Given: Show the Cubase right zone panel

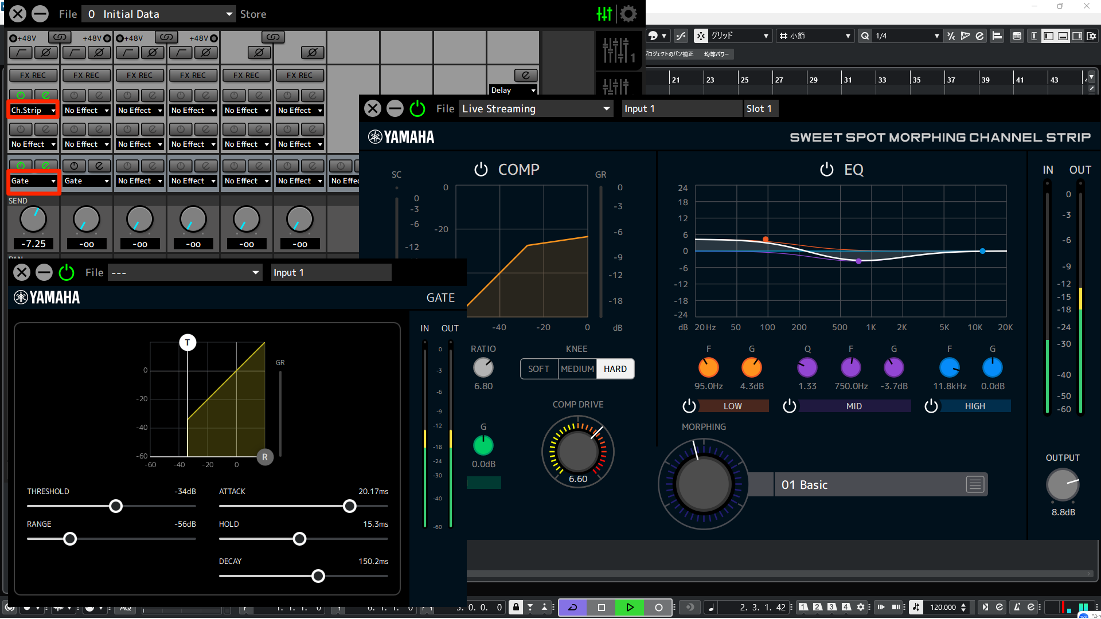Looking at the screenshot, I should click(x=1077, y=36).
